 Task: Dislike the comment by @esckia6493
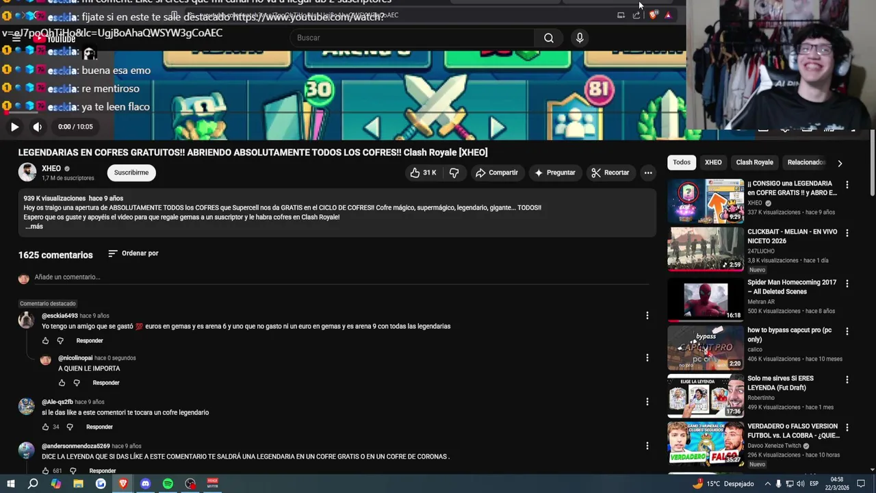point(60,341)
